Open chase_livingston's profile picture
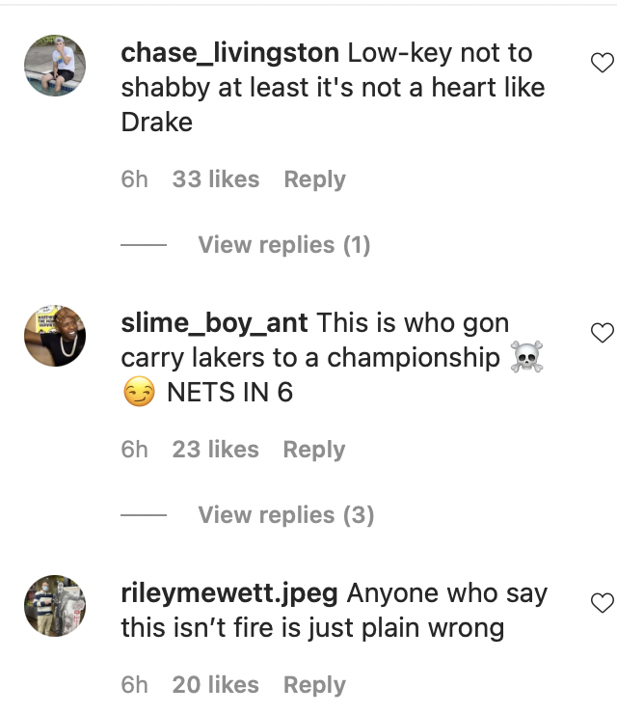The height and width of the screenshot is (714, 617). (x=55, y=66)
